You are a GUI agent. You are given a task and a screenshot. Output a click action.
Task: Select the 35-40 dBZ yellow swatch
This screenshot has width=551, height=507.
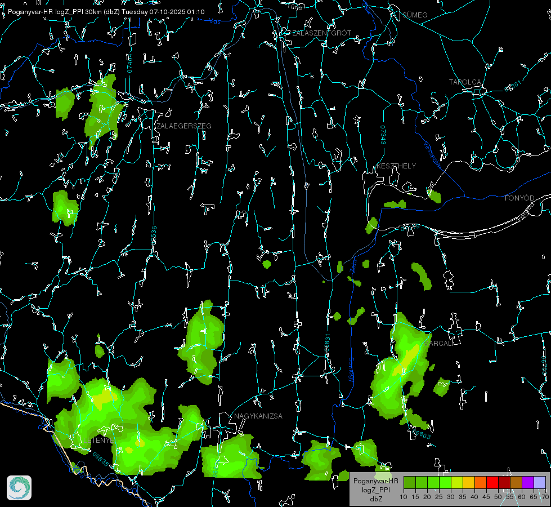(468, 483)
